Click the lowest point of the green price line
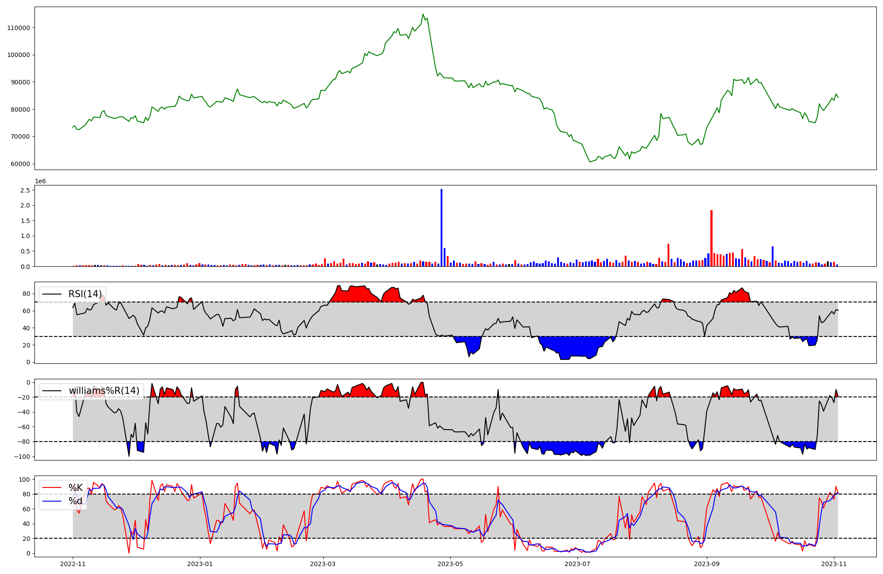Viewport: 883px width, 574px height. tap(590, 162)
